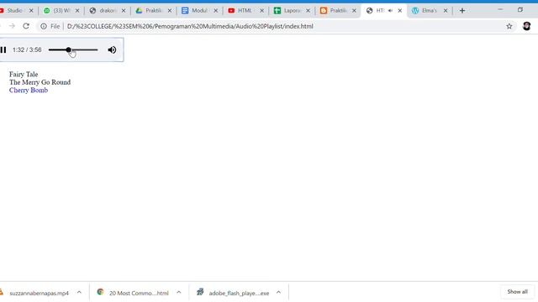View site information icon in address bar
This screenshot has height=302, width=538.
[44, 26]
